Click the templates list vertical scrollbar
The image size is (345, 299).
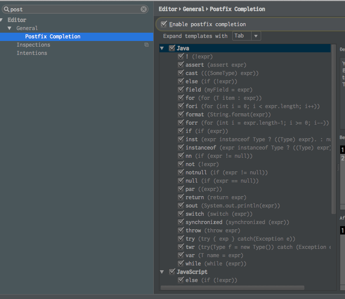pyautogui.click(x=334, y=129)
